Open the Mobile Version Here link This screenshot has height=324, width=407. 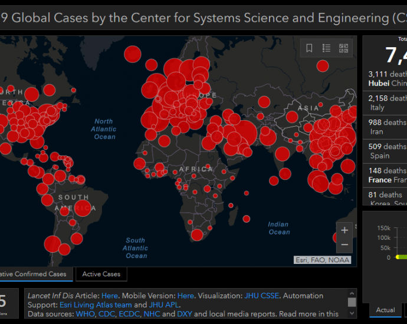(186, 296)
